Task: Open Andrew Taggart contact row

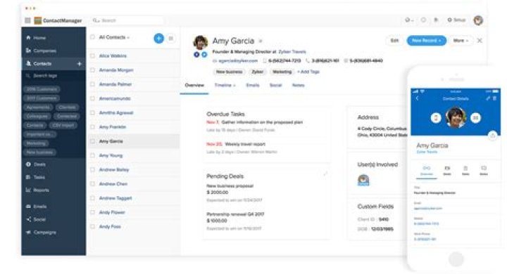Action: pos(133,198)
